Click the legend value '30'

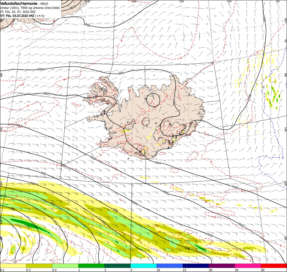(x=236, y=270)
